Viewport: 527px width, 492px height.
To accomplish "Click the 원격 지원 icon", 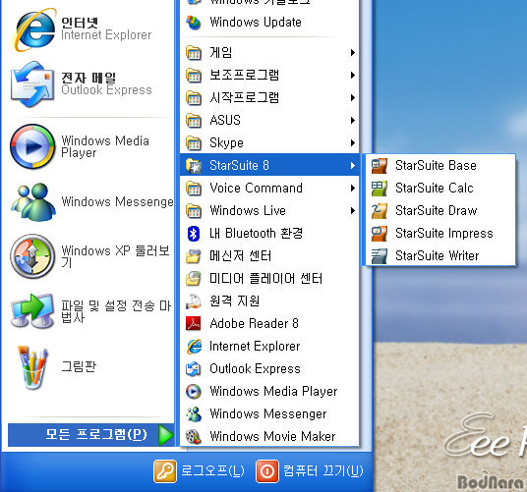I will 194,301.
